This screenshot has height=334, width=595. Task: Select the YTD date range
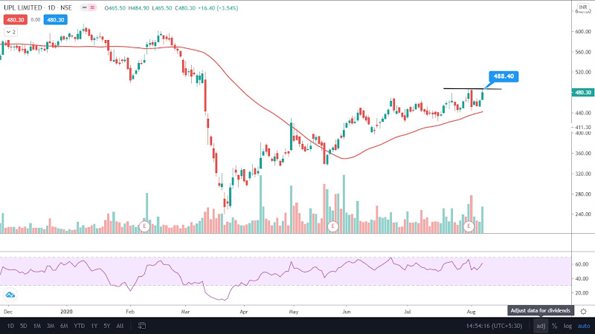tap(80, 326)
